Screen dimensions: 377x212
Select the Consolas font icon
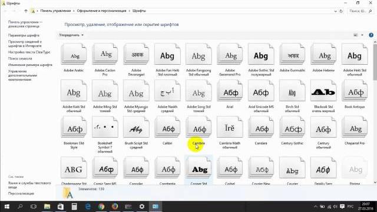click(x=136, y=167)
